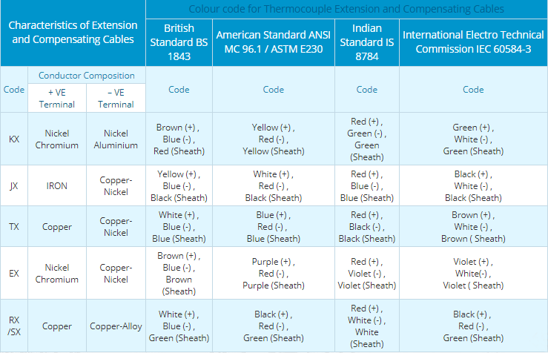548x353 pixels.
Task: Select the TX code cell
Action: point(14,226)
